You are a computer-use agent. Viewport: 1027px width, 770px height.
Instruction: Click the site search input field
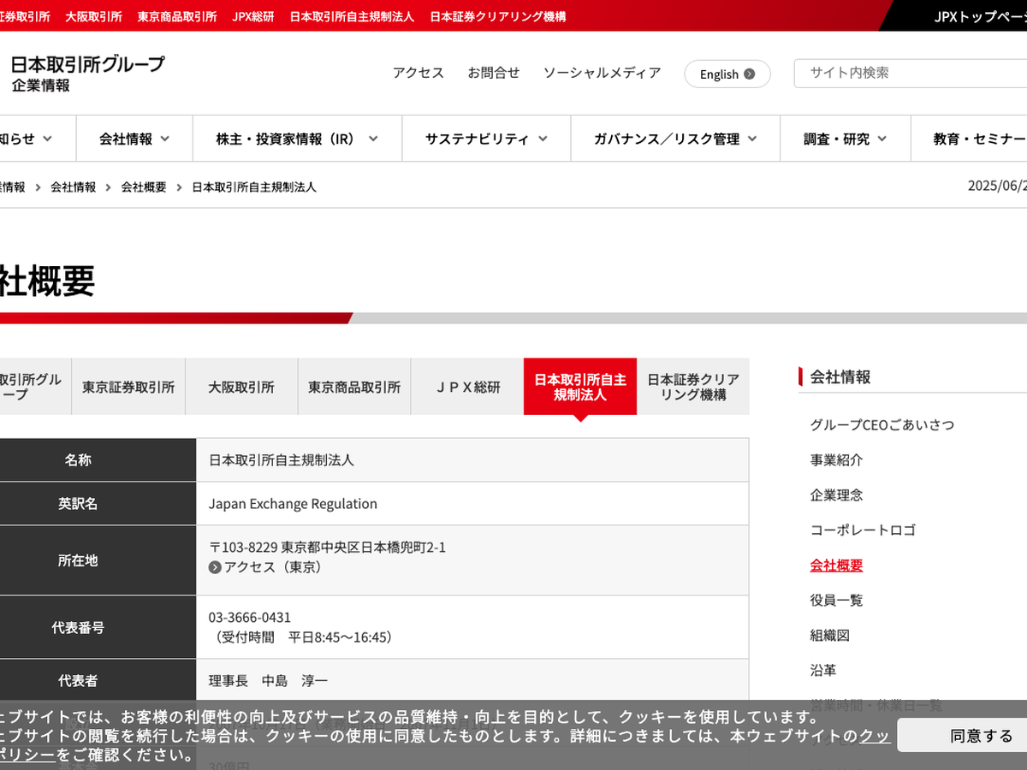(x=911, y=74)
